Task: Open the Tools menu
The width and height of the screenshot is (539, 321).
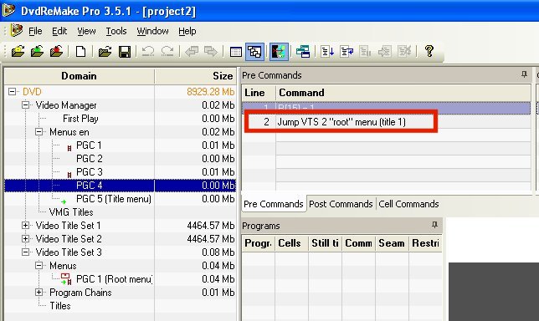Action: pyautogui.click(x=116, y=31)
